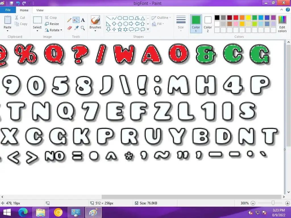Choose the Oval shape
The image size is (291, 218).
pyautogui.click(x=120, y=18)
